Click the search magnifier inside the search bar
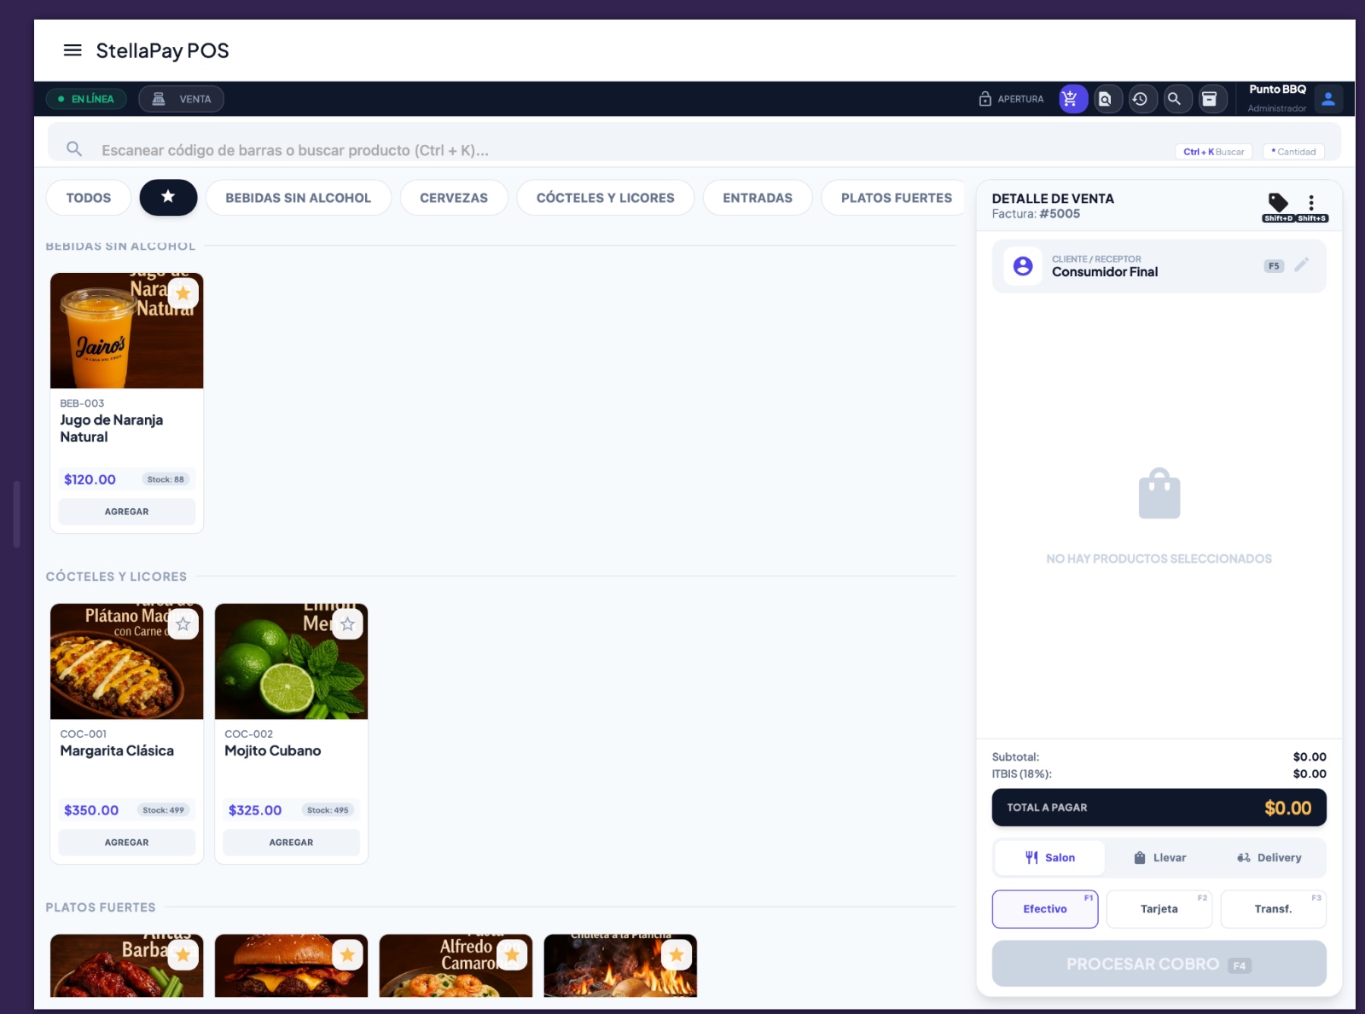1365x1014 pixels. click(x=74, y=149)
